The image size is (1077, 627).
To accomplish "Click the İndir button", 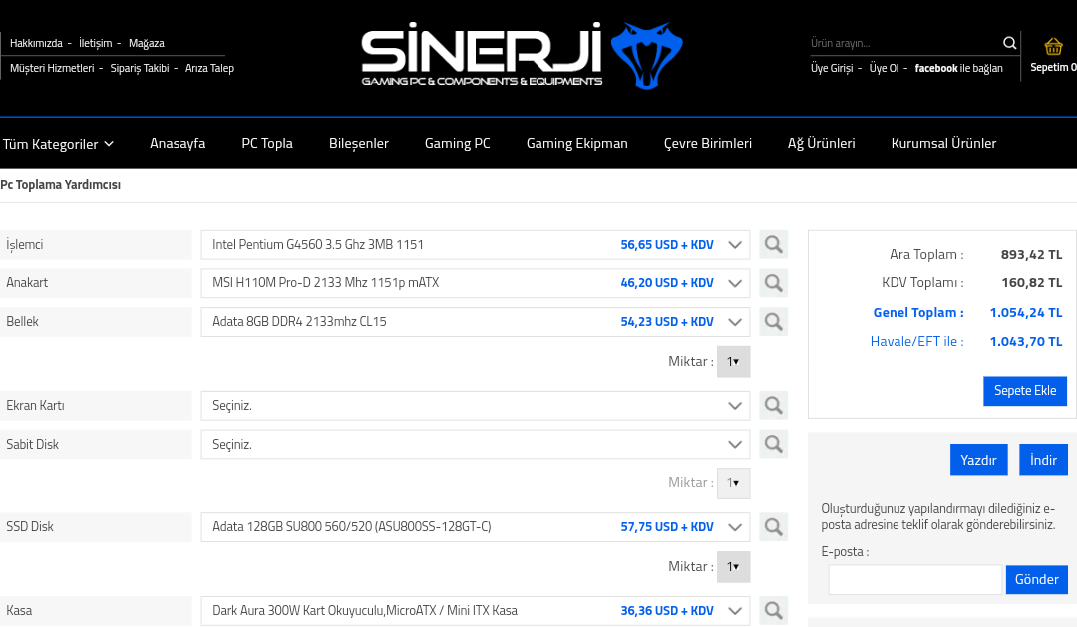I will pyautogui.click(x=1043, y=460).
